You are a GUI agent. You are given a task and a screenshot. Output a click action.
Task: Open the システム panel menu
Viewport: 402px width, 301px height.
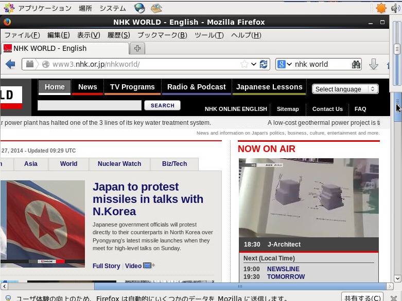[113, 8]
